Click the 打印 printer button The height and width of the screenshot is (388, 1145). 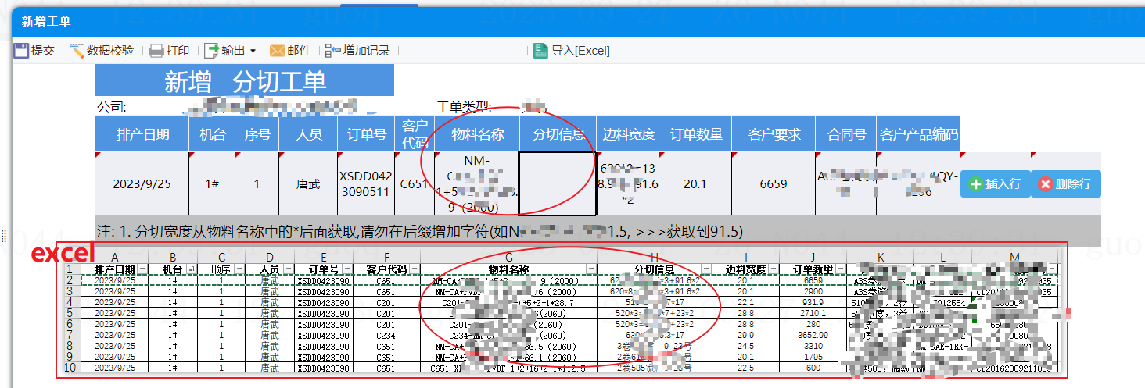[169, 51]
